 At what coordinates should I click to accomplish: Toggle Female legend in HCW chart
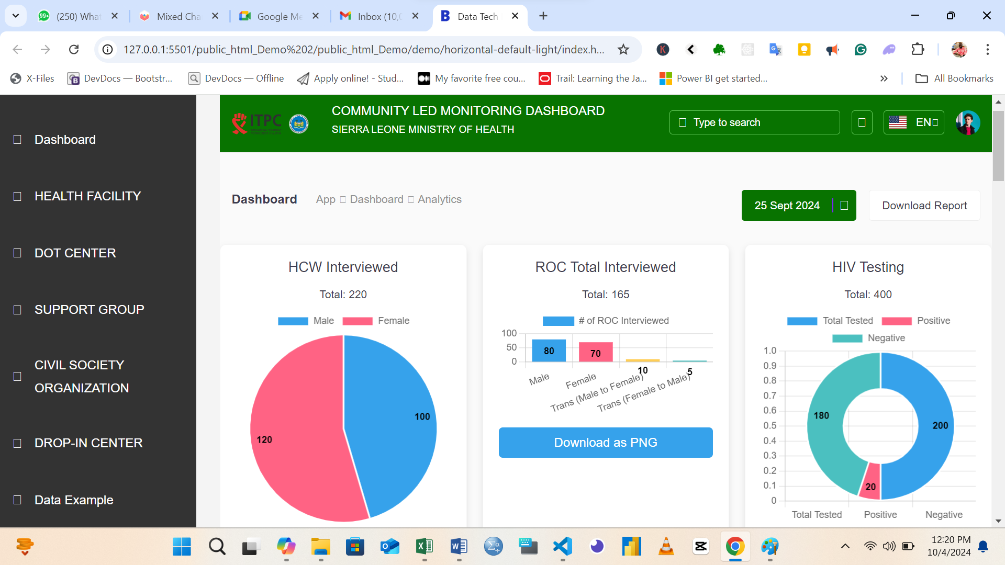(376, 321)
